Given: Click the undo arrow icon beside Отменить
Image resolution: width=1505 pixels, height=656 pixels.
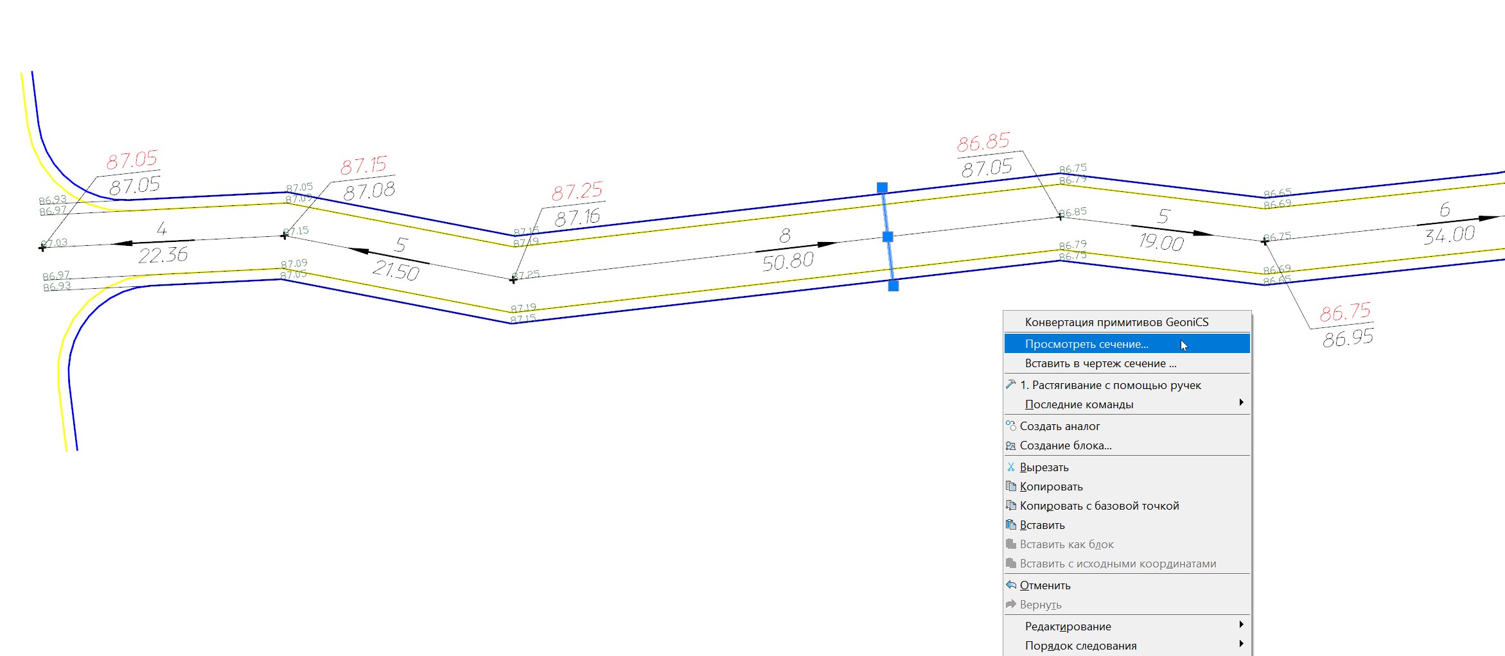Looking at the screenshot, I should pyautogui.click(x=1011, y=585).
